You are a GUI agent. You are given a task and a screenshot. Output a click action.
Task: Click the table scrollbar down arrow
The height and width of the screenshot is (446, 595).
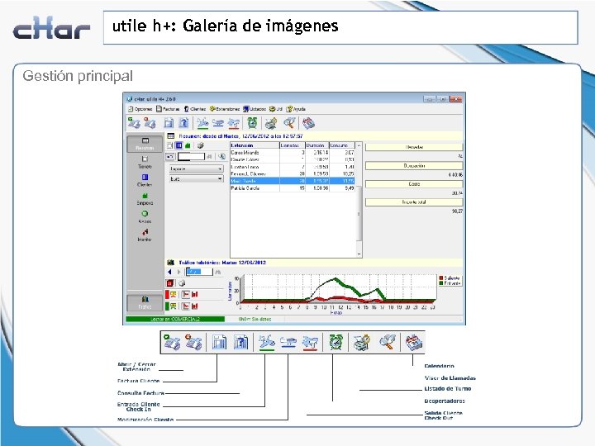(x=359, y=254)
